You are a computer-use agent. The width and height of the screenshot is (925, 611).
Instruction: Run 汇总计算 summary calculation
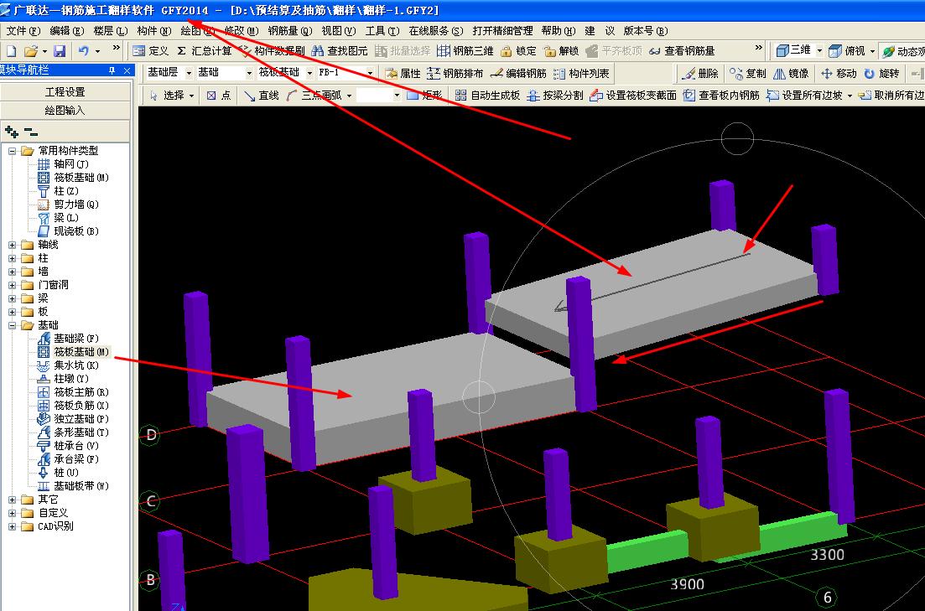pyautogui.click(x=205, y=51)
